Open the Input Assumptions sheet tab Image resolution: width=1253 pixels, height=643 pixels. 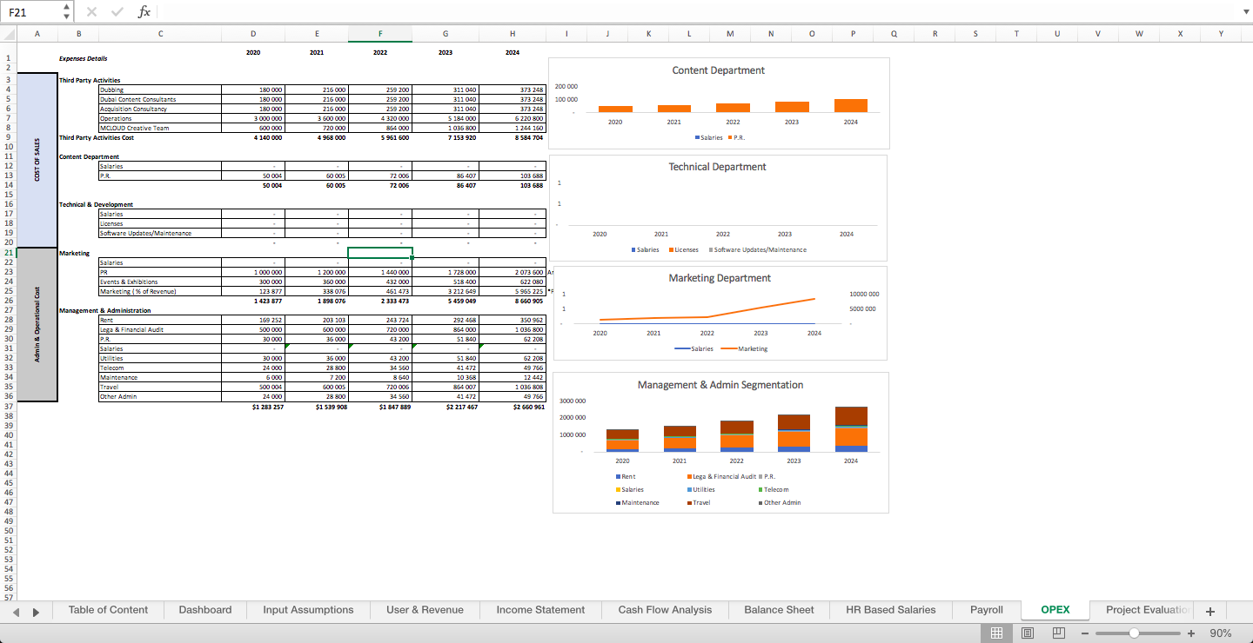pos(308,610)
